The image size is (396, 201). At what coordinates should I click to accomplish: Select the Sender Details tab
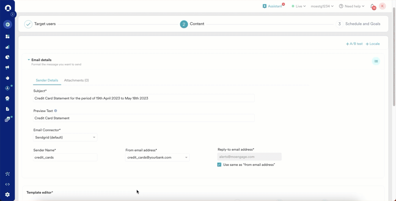(47, 81)
